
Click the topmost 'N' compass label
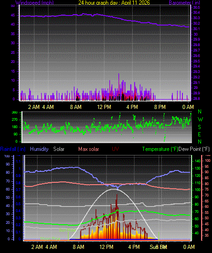[200, 112]
